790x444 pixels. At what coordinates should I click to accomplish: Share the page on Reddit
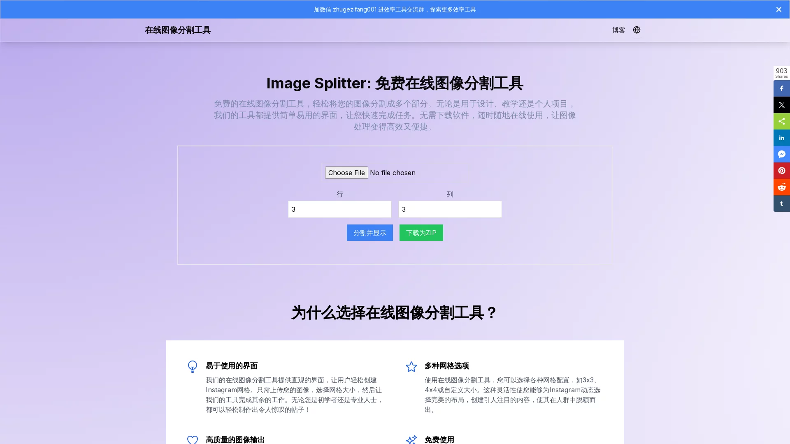[x=781, y=187]
